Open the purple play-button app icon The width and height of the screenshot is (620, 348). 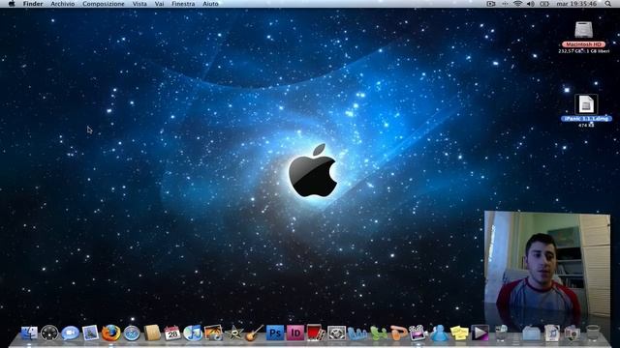480,333
